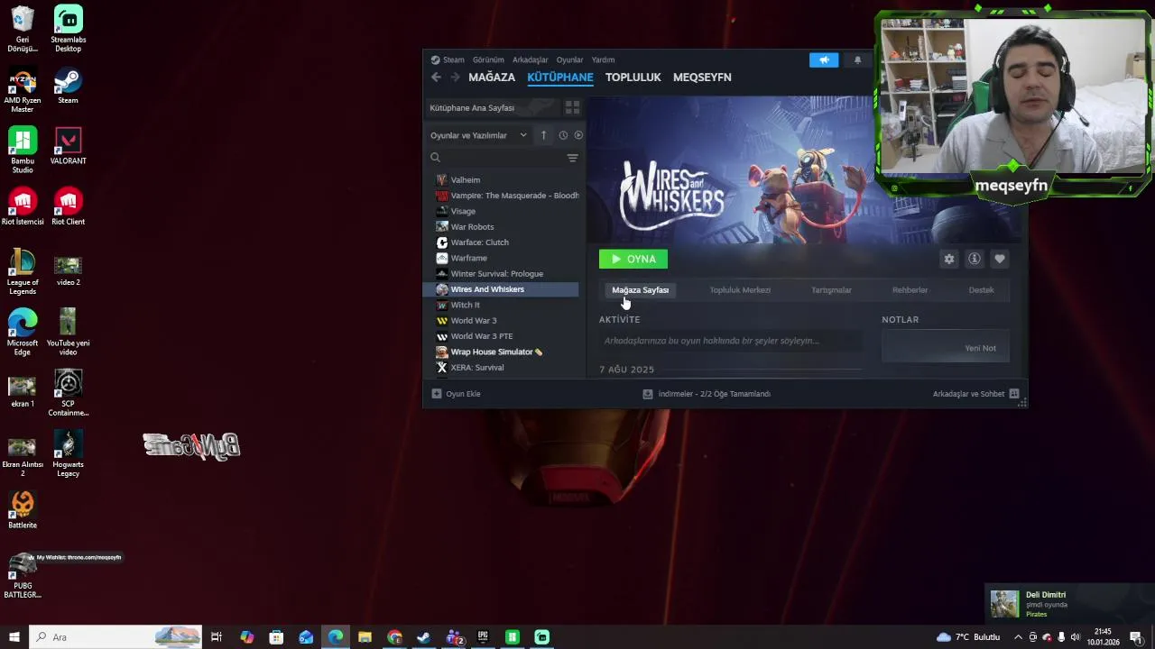Screen dimensions: 1155x649
Task: Select the Steam desktop shortcut icon
Action: coord(68,87)
